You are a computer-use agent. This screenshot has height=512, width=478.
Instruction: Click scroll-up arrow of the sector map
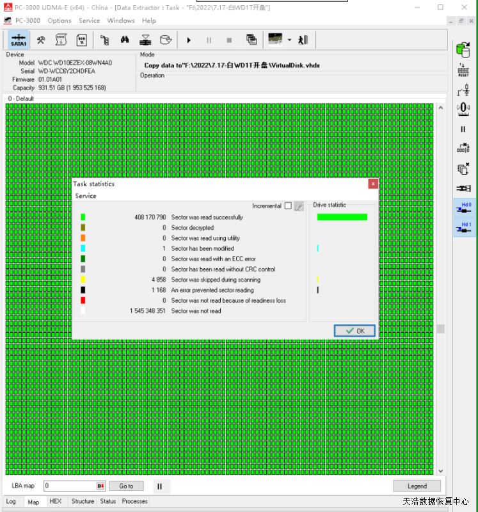[x=440, y=108]
